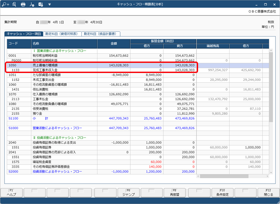Click the subtotal amount 447,709,343 in the 小計 row
Image resolution: width=280 pixels, height=204 pixels.
119,118
